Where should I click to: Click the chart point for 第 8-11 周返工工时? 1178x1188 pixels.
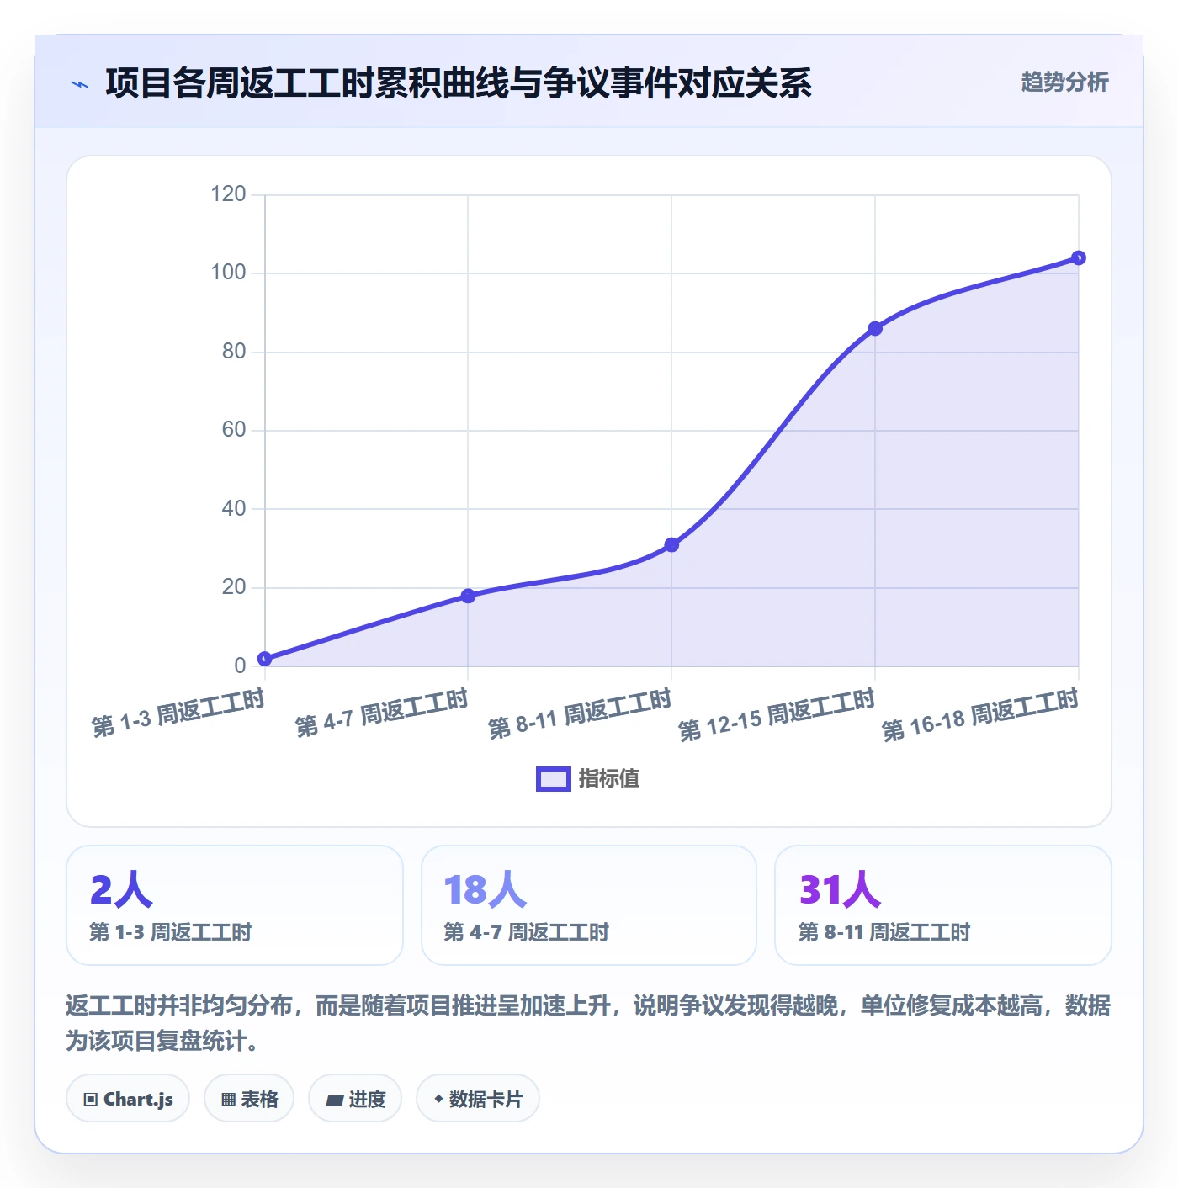coord(671,545)
